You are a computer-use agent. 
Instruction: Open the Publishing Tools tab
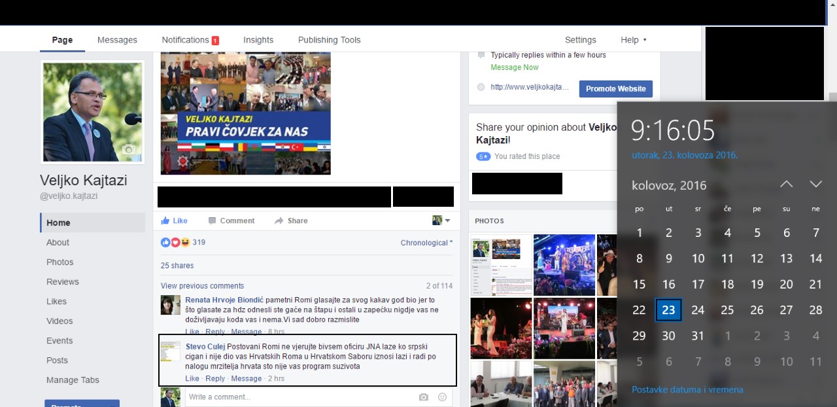click(329, 39)
